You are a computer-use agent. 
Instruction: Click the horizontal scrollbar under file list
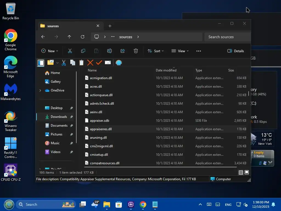pos(160,167)
